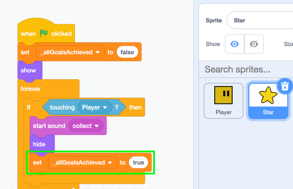
Task: Hide the sprite using the crossed-out eye button
Action: 254,44
